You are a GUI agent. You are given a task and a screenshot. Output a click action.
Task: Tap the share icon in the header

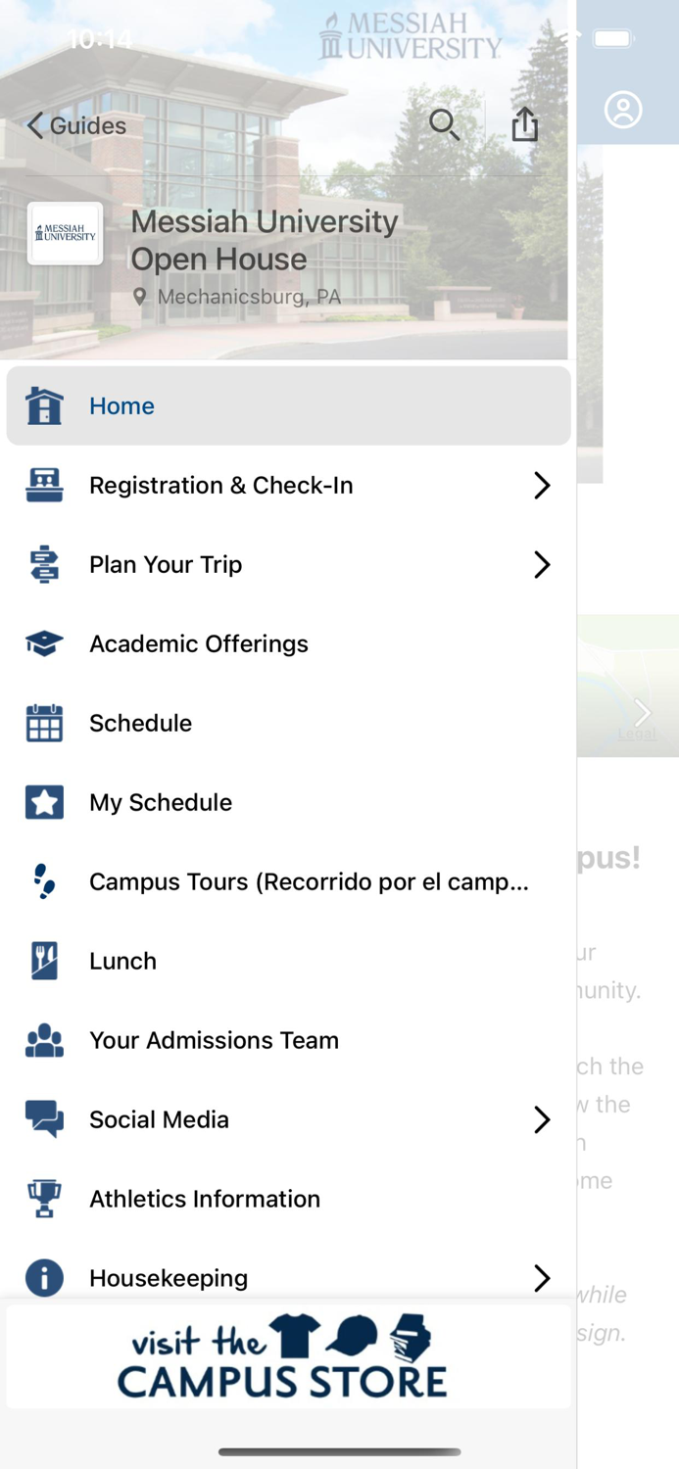524,125
